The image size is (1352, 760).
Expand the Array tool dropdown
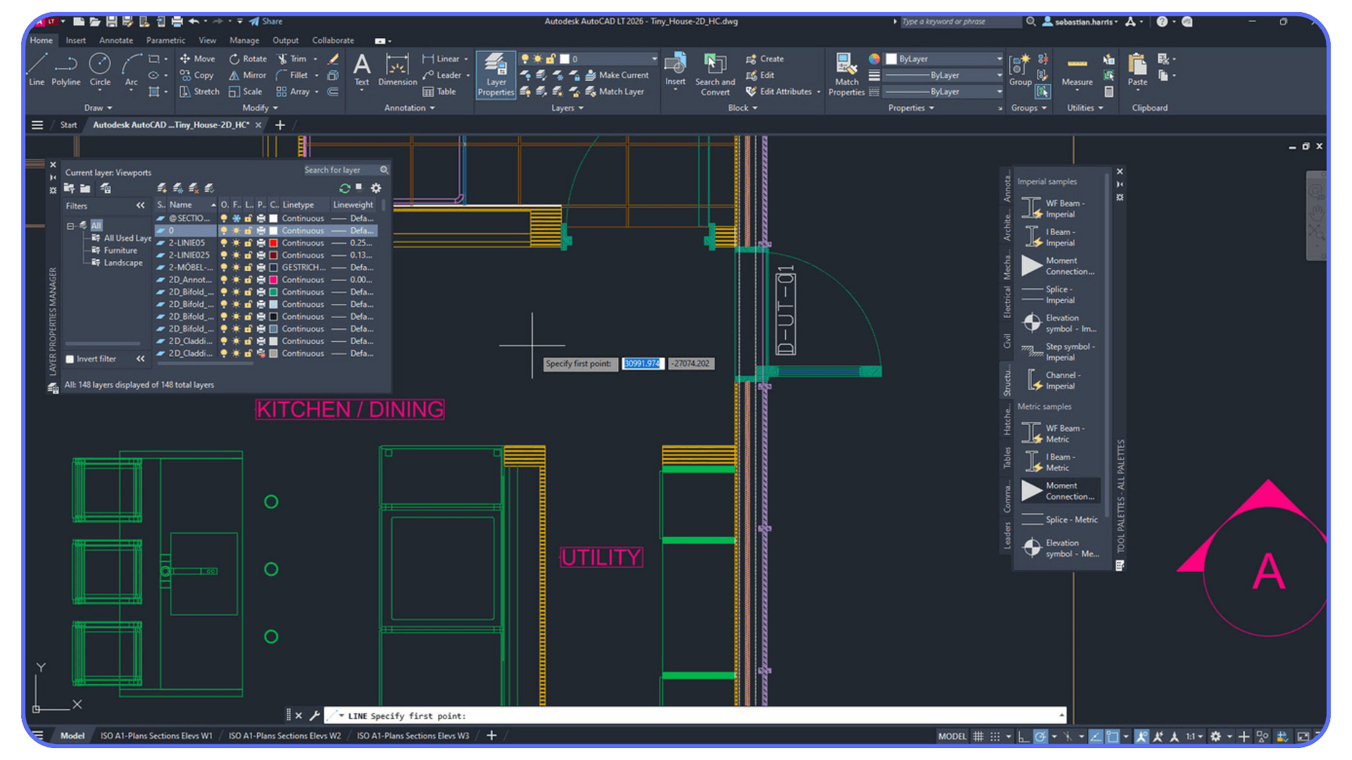[316, 91]
